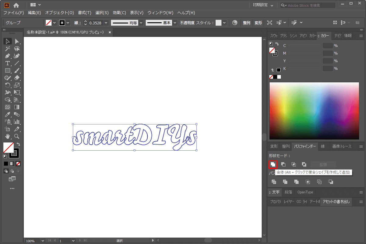This screenshot has width=366, height=244.
Task: Click Minus Front in Pathfinder shape modes
Action: pyautogui.click(x=283, y=164)
